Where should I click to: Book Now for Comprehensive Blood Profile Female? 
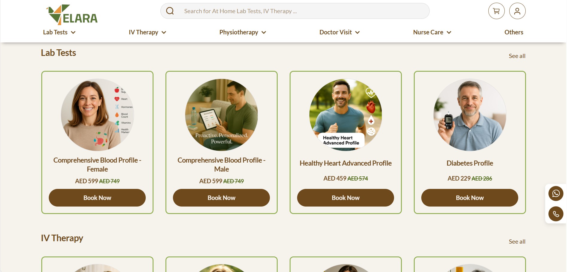tap(97, 198)
